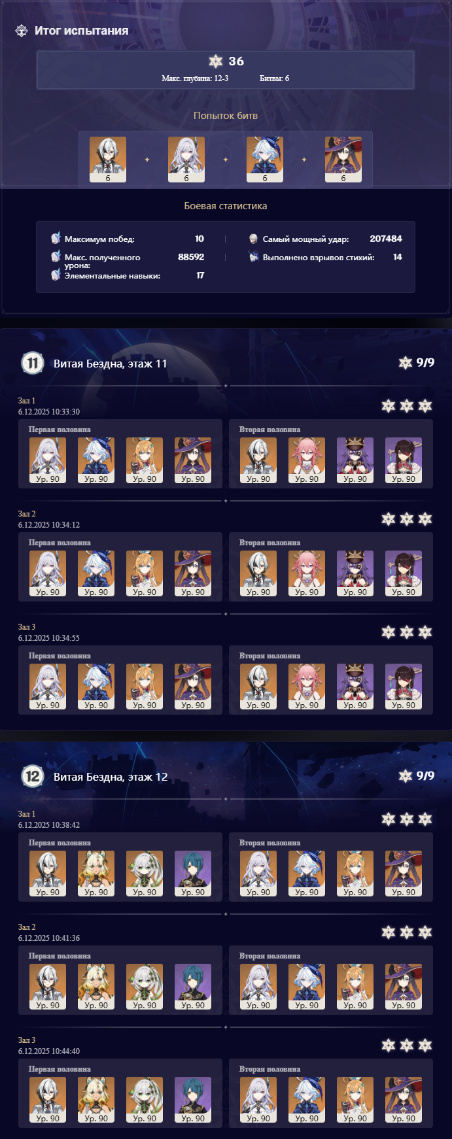Click avatar icon beside Самый мощный удар
The height and width of the screenshot is (1139, 452).
tap(254, 239)
